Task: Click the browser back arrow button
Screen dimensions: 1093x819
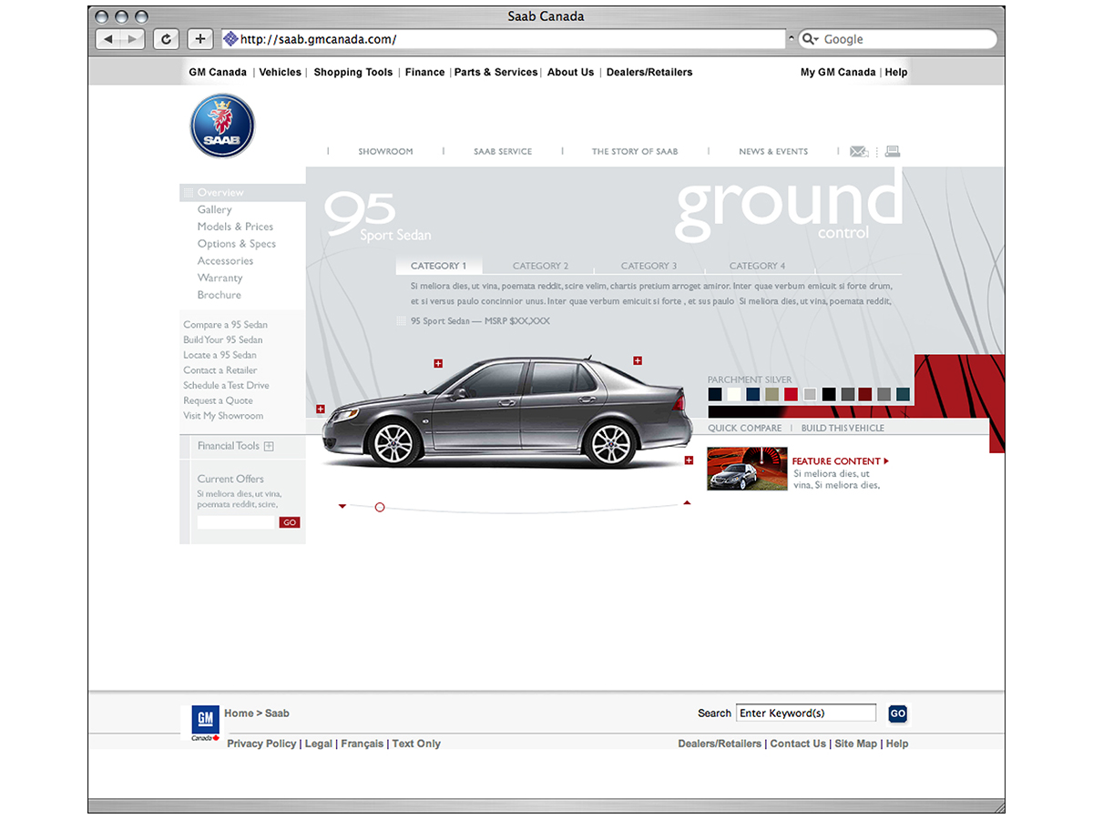Action: click(108, 39)
